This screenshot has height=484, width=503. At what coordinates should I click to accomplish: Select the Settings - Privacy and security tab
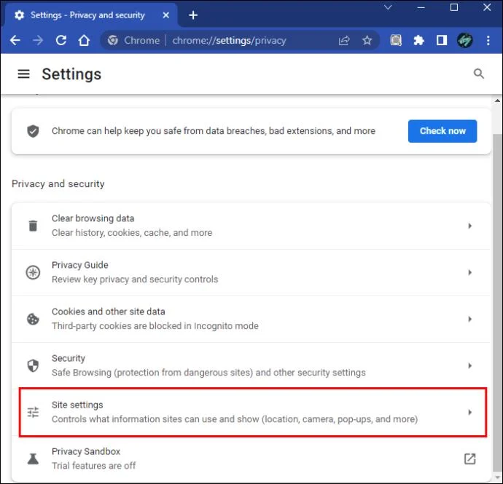coord(90,15)
